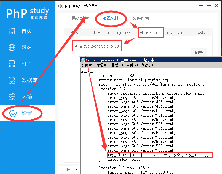222x174 pixels.
Task: Click the phpstudy 正式版发布 announcement text
Action: point(81,6)
